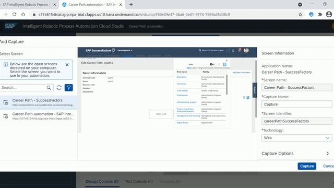Click the Career Path automation project name
334x188 pixels.
click(x=146, y=27)
